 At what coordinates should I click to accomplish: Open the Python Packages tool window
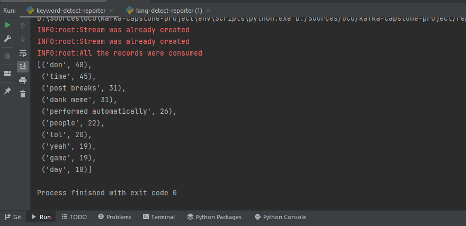click(214, 217)
